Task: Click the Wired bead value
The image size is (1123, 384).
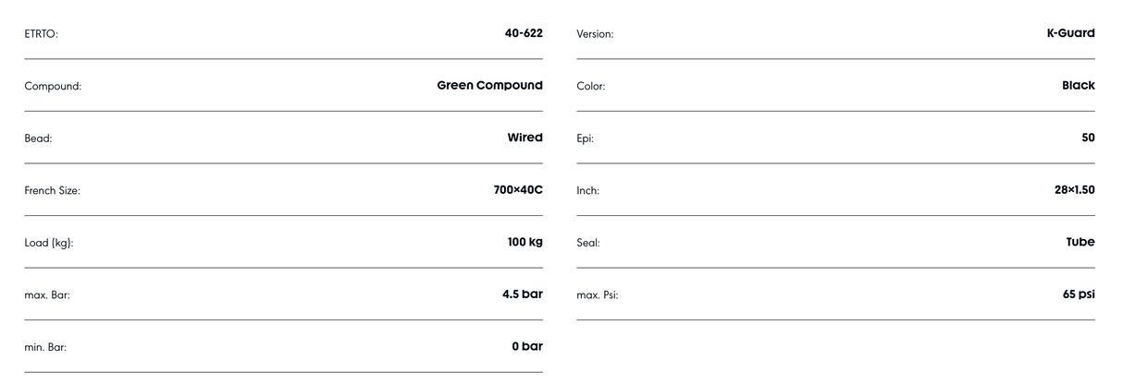Action: click(x=524, y=138)
